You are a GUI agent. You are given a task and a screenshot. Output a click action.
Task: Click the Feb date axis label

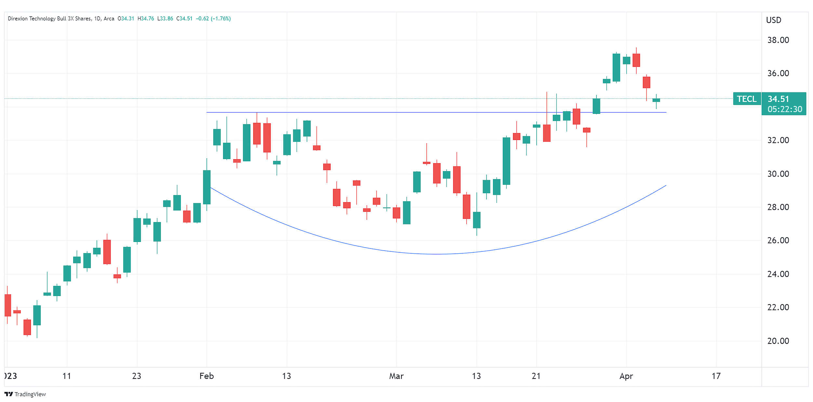(207, 376)
